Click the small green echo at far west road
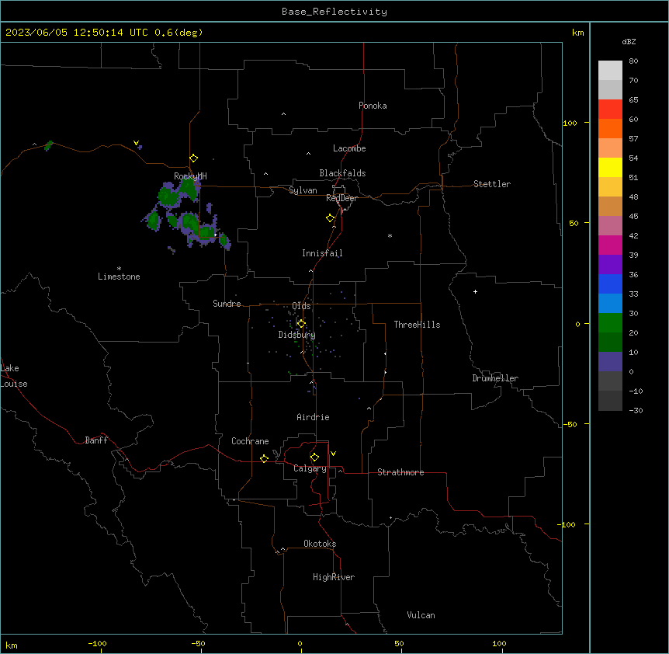Screen dimensions: 669x654 [x=48, y=145]
